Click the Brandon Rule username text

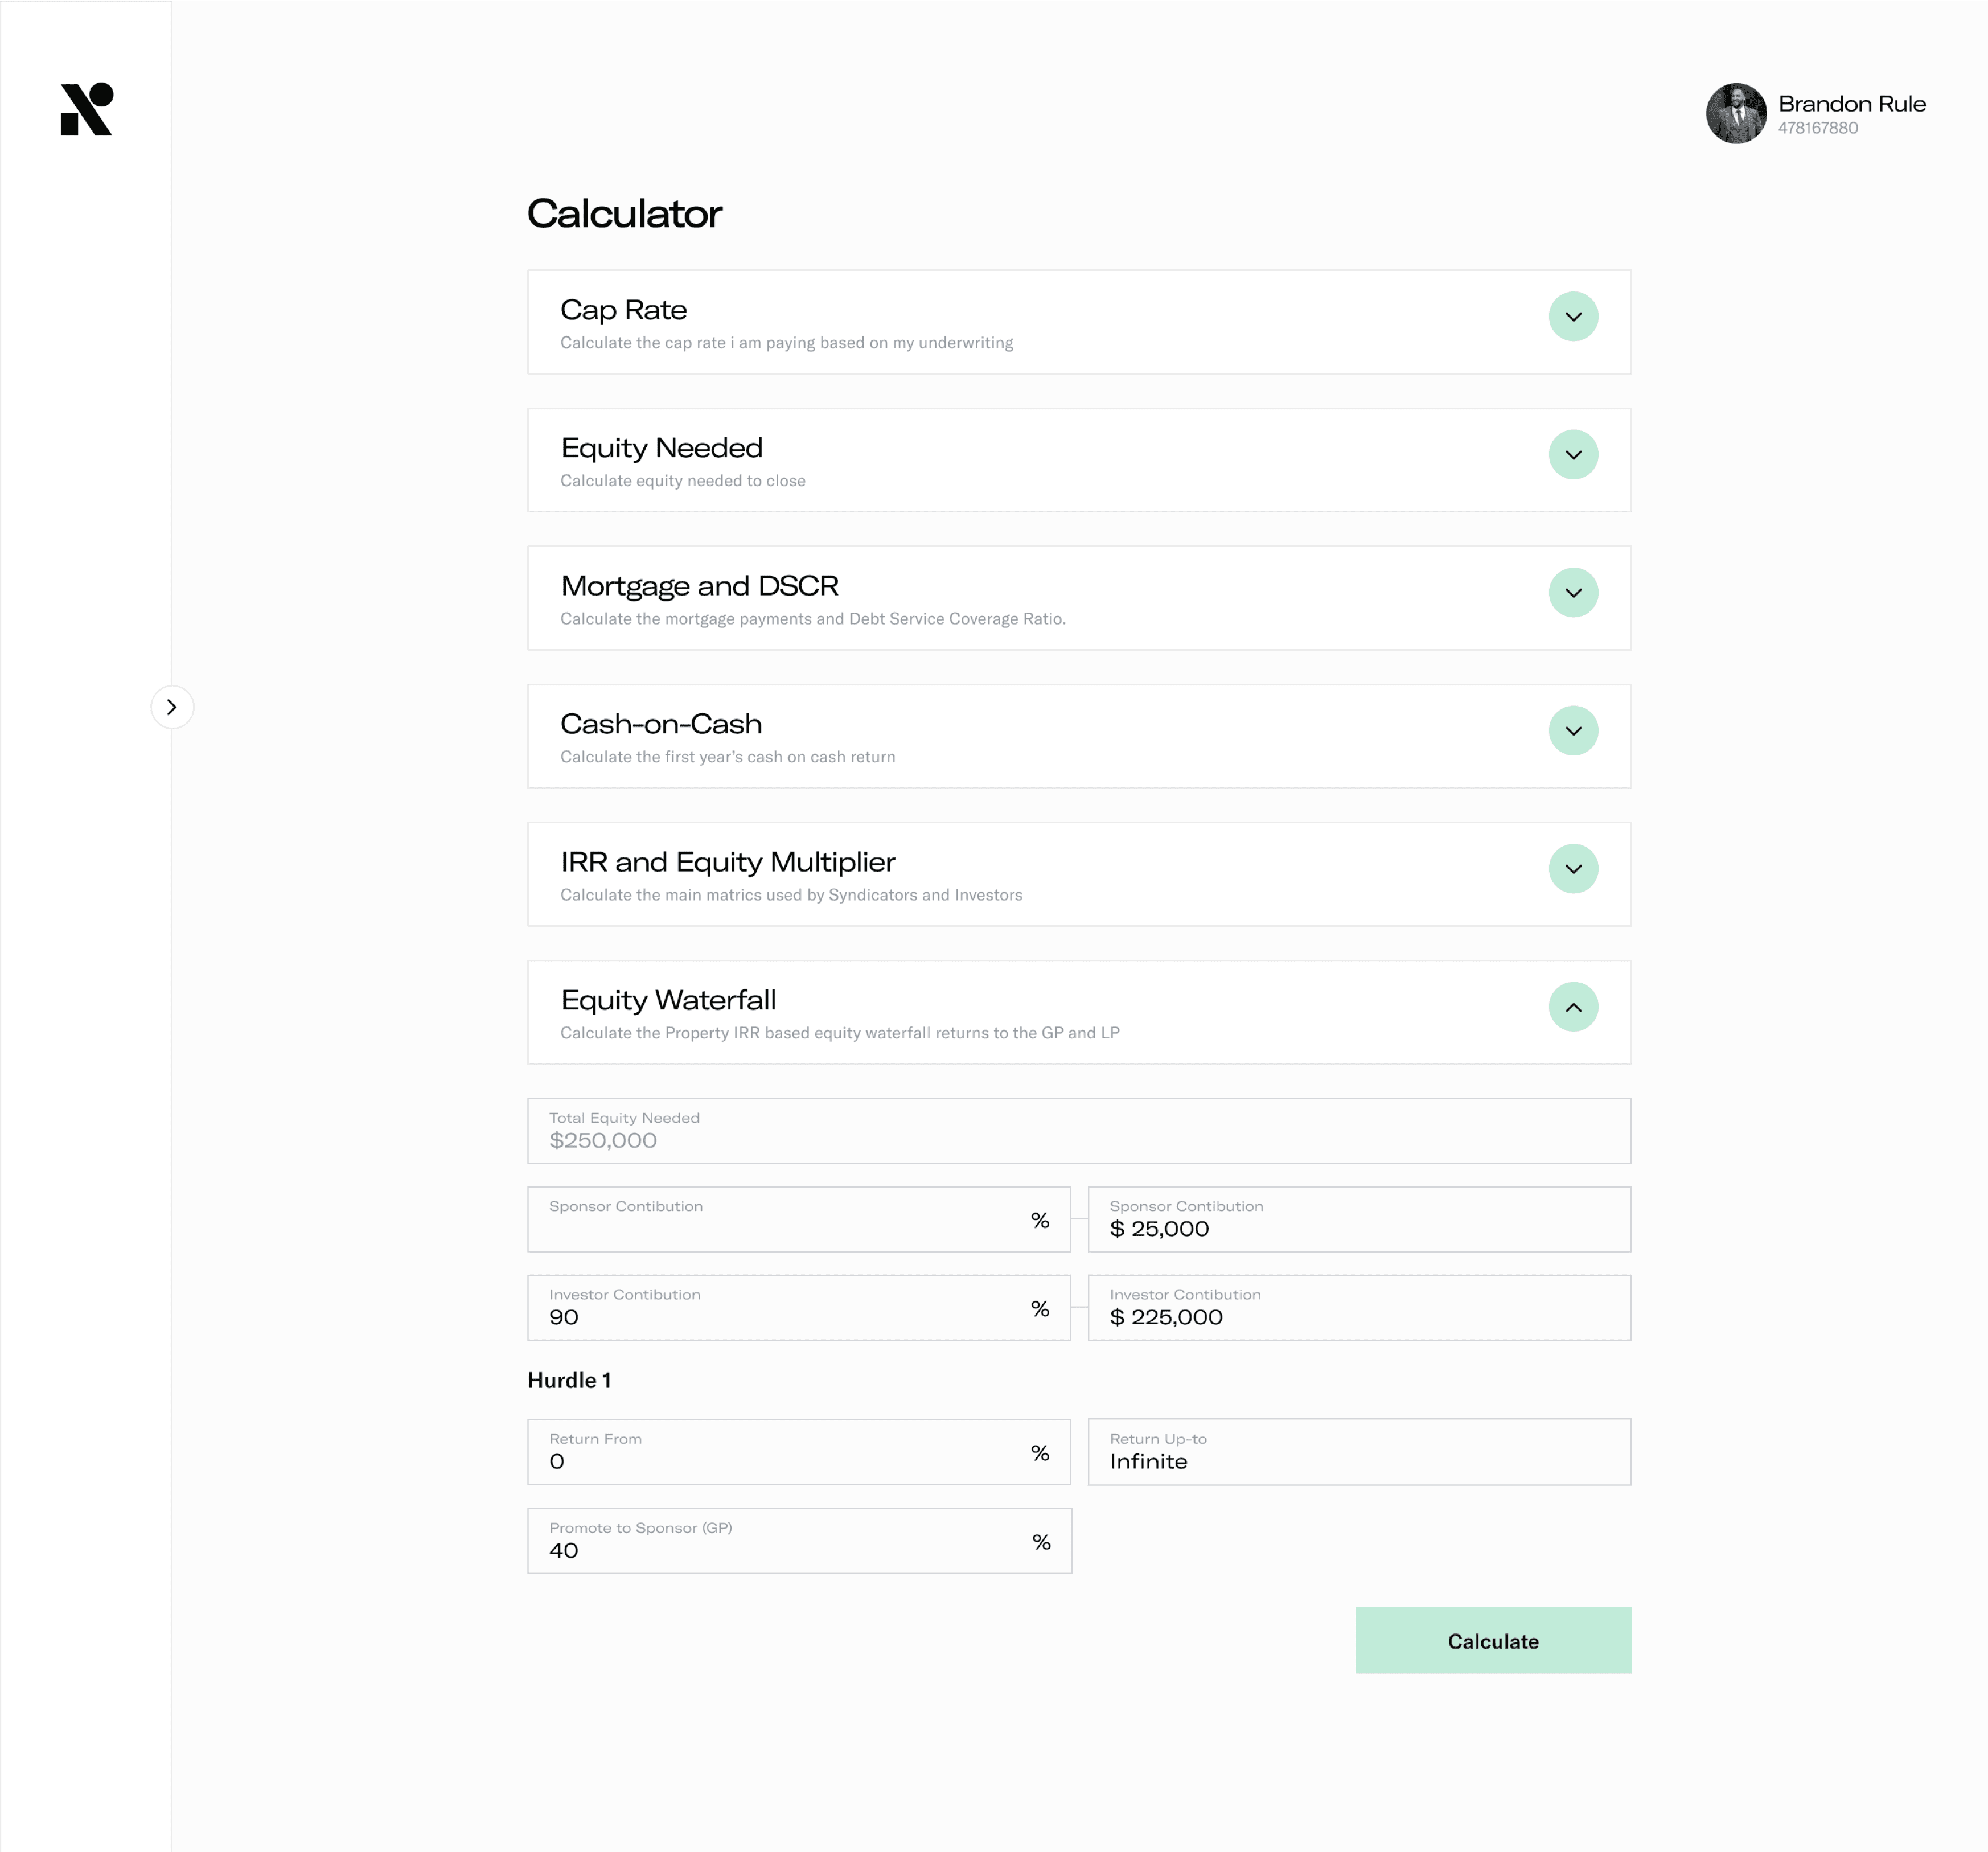click(x=1851, y=104)
